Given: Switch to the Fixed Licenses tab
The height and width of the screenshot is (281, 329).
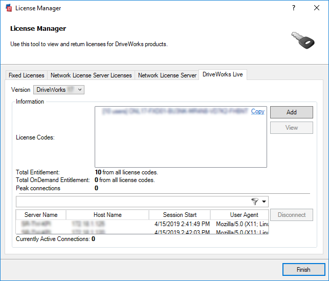Looking at the screenshot, I should (27, 75).
